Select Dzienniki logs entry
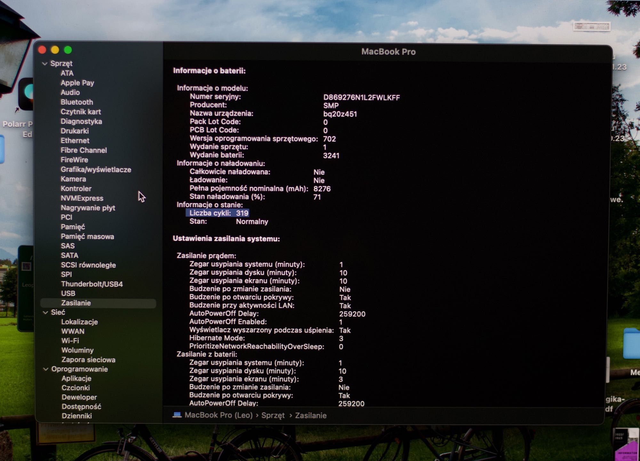The image size is (640, 461). (76, 416)
